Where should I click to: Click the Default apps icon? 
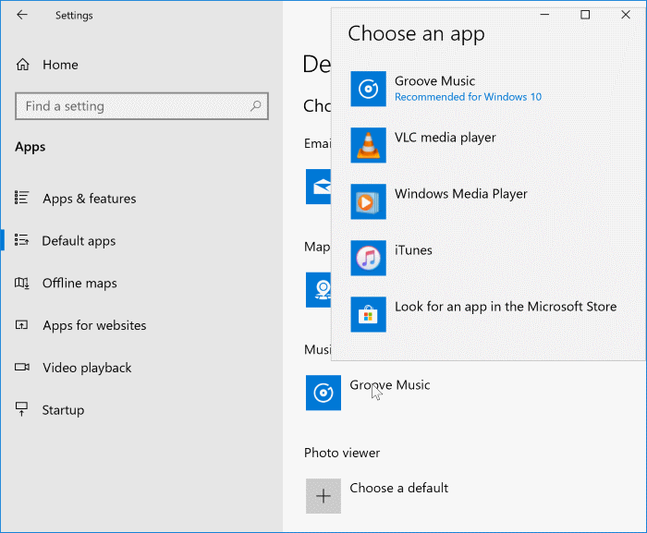(x=21, y=239)
